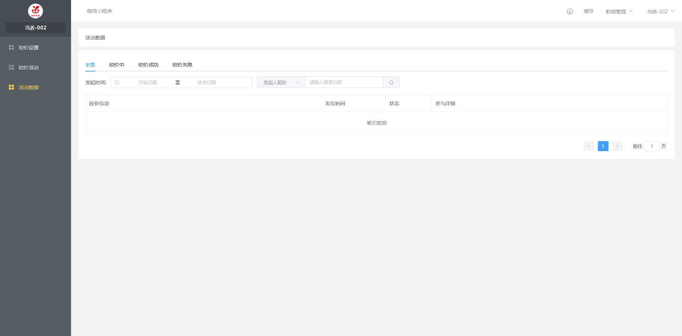Open the 当养-002 account dropdown
The image size is (682, 336).
660,11
